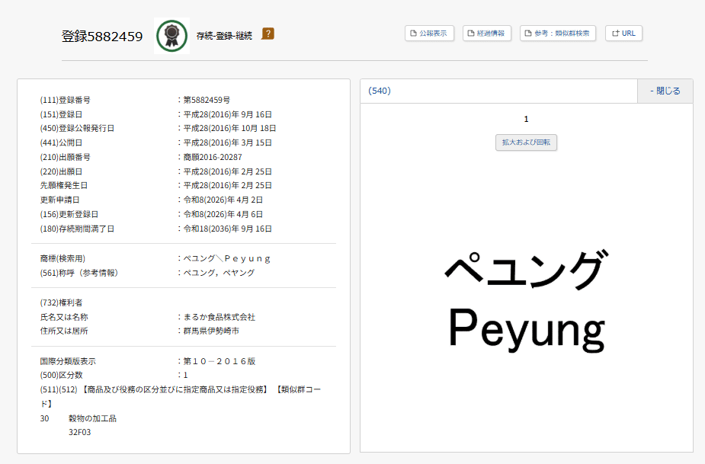Select address 群馬県伊勢崎市
705x464 pixels.
pyautogui.click(x=211, y=331)
